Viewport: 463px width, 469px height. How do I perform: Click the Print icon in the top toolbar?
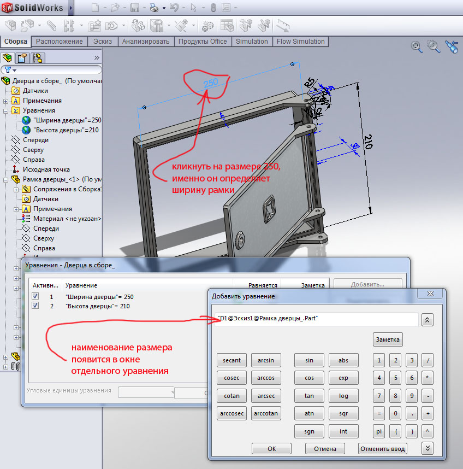click(154, 8)
